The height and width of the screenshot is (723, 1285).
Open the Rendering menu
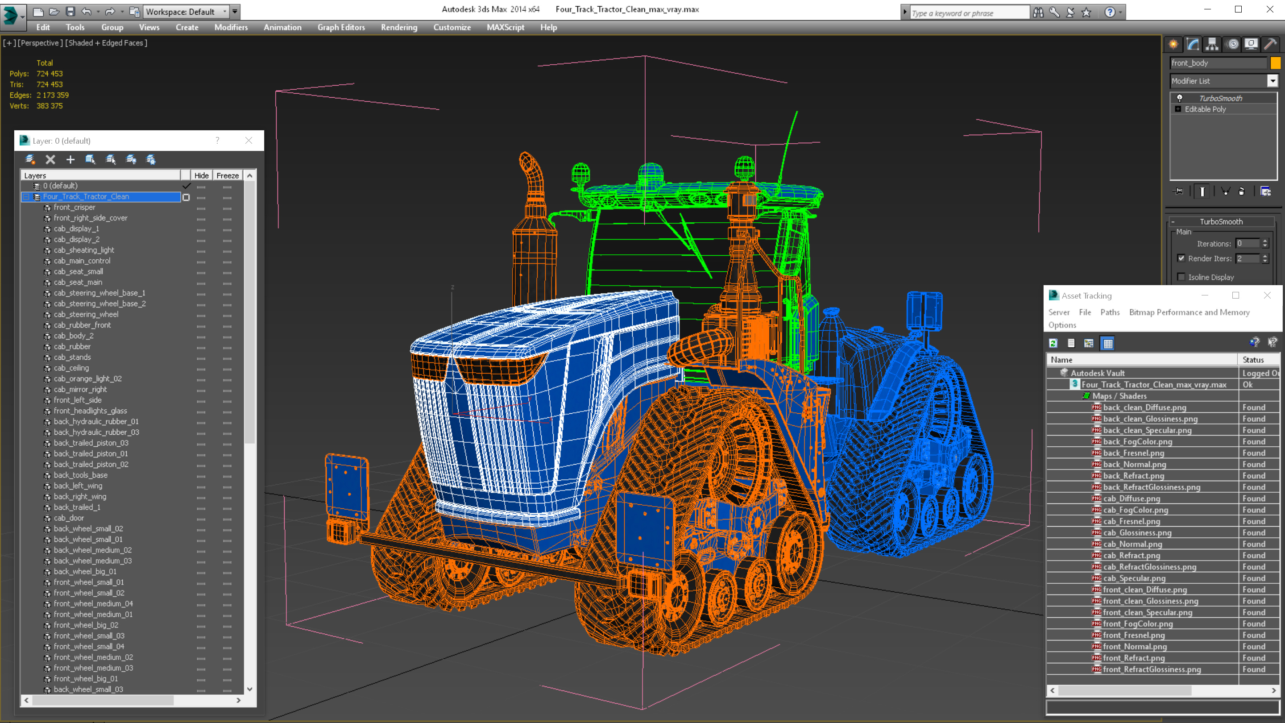coord(399,27)
